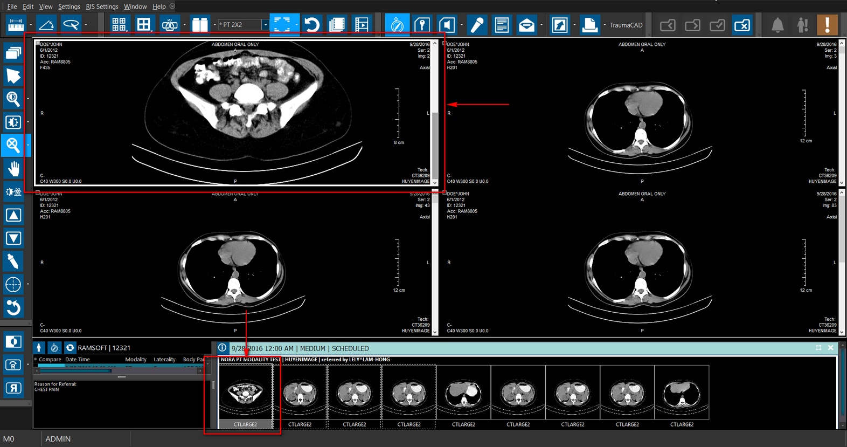The image size is (847, 447).
Task: Open the cine film playback icon
Action: (362, 25)
